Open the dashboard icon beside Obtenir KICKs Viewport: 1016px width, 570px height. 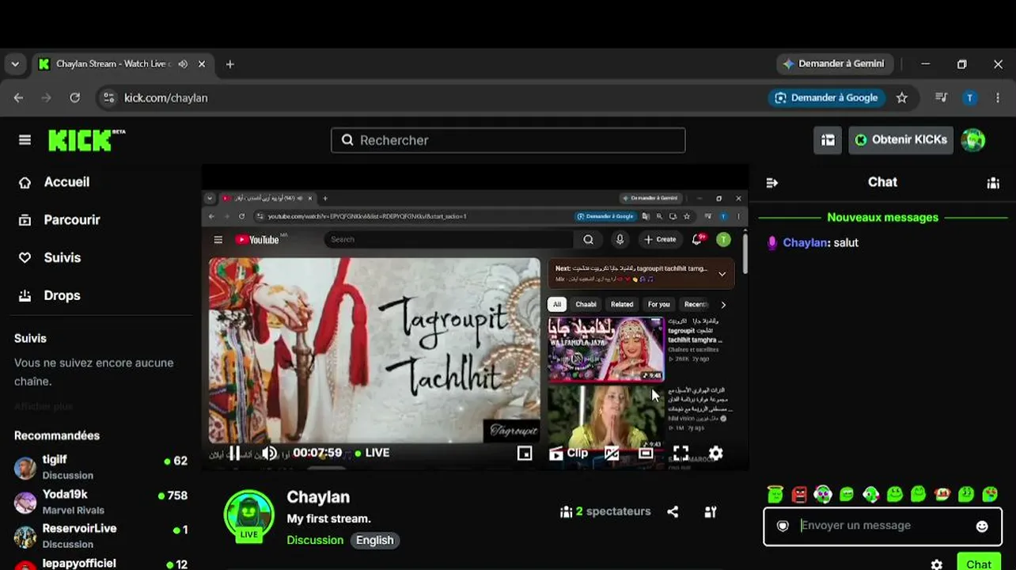[x=828, y=140]
